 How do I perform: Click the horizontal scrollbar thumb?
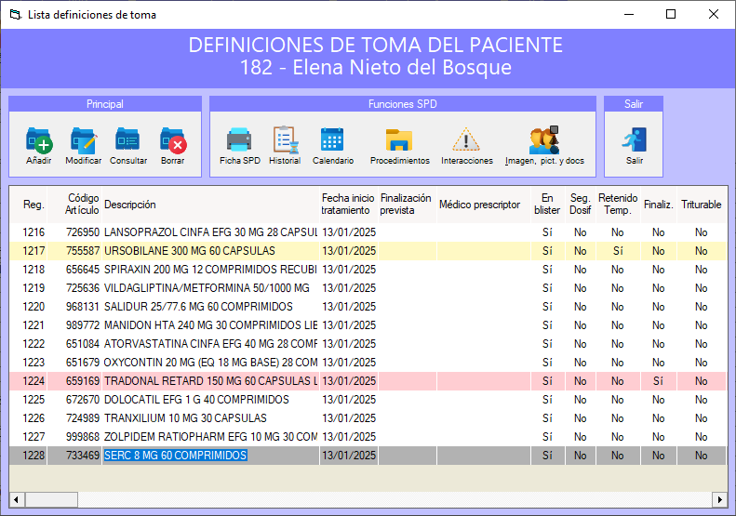(51, 499)
